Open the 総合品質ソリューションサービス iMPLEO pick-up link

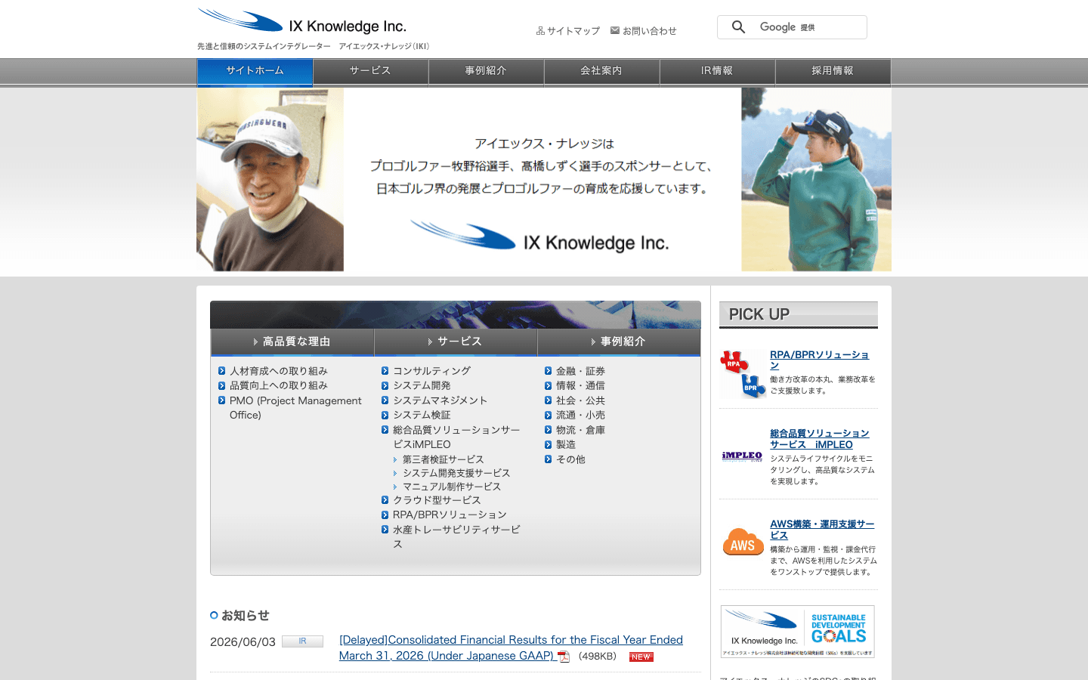819,439
